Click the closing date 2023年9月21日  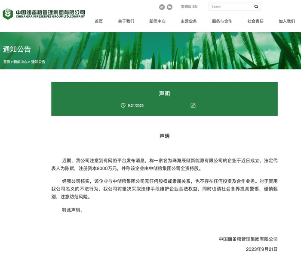tap(261, 250)
